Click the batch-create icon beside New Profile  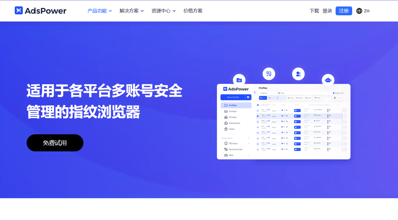pyautogui.click(x=248, y=97)
